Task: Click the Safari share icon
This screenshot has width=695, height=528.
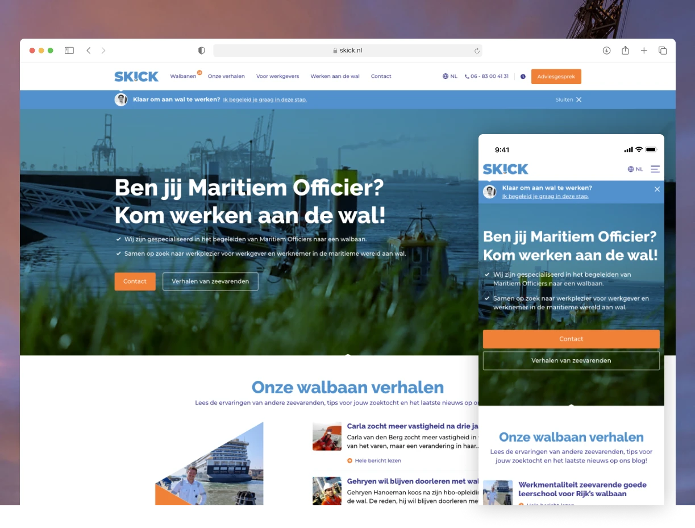Action: click(625, 50)
